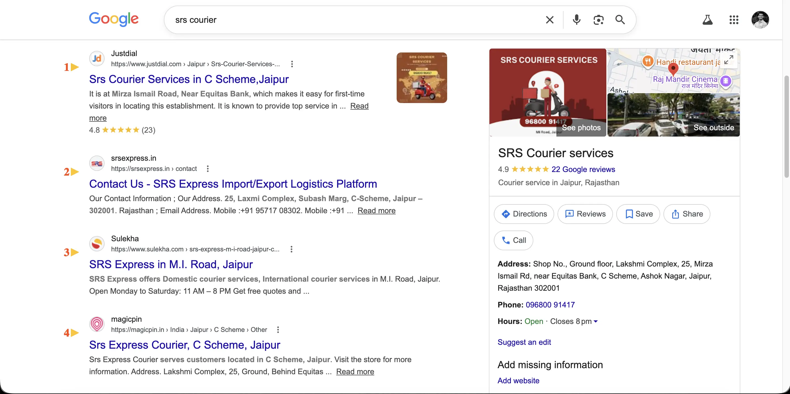Screen dimensions: 790x394
Task: Share the SRS Courier services listing
Action: [x=687, y=214]
